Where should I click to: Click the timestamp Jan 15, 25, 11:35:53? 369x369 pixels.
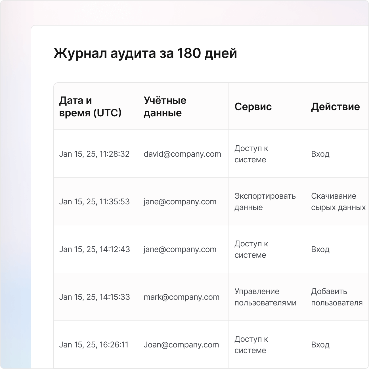[94, 202]
